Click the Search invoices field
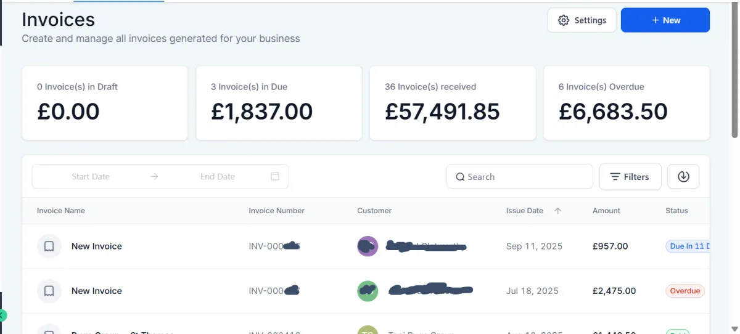The image size is (740, 334). tap(519, 177)
